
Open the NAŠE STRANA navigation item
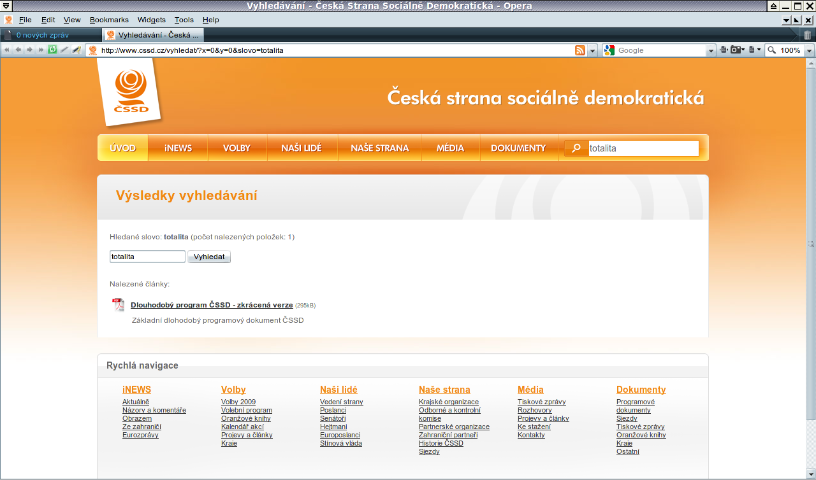379,148
